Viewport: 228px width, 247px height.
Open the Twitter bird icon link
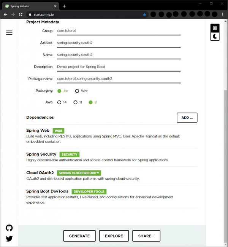click(x=9, y=239)
